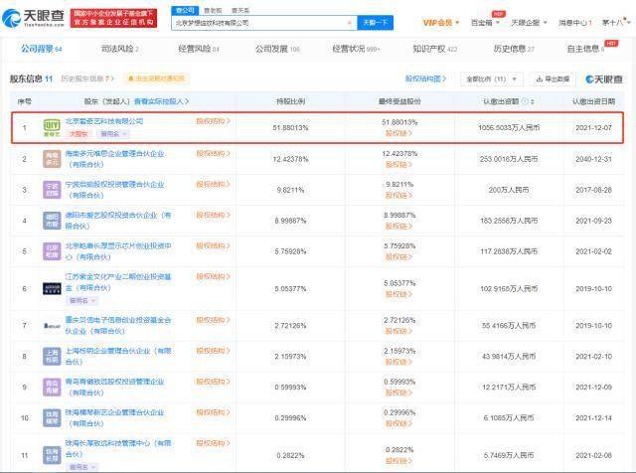Open 股权结构 link in row 5
Screen dimensions: 636x473
213,245
